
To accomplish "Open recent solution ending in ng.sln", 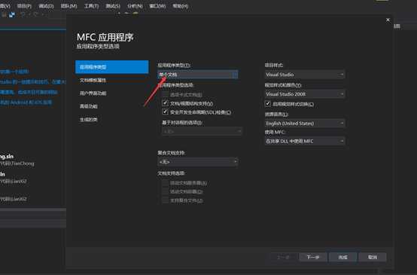I will 7,157.
